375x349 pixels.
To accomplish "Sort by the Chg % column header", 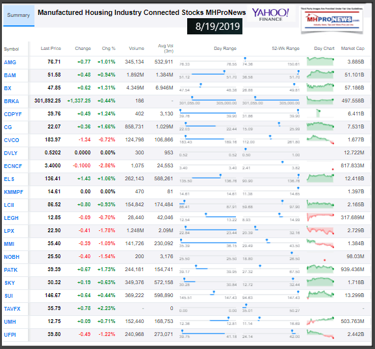I will (109, 49).
